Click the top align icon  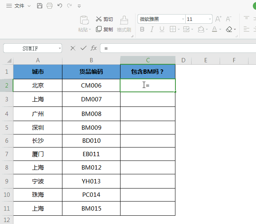247,18
